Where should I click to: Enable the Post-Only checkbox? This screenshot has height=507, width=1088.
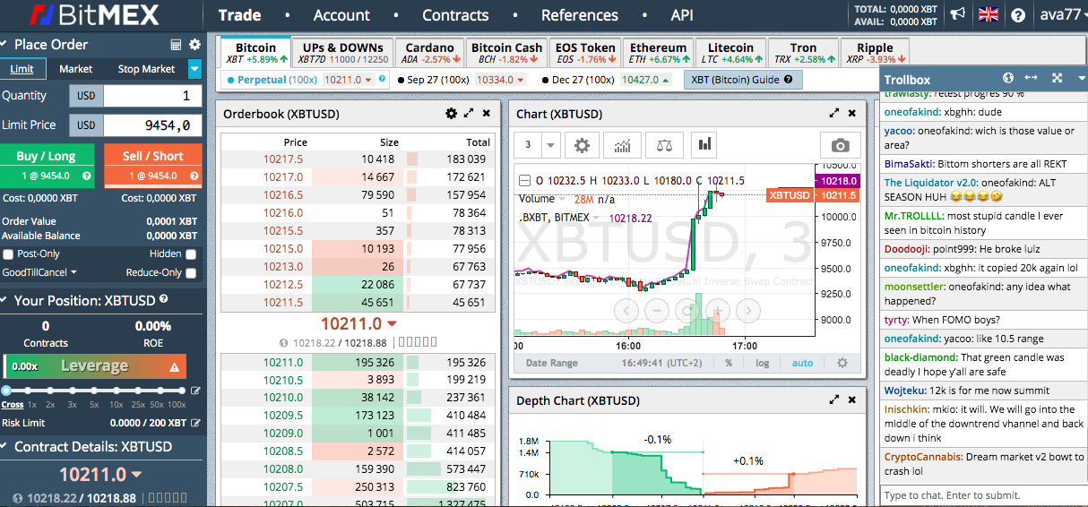pos(8,254)
